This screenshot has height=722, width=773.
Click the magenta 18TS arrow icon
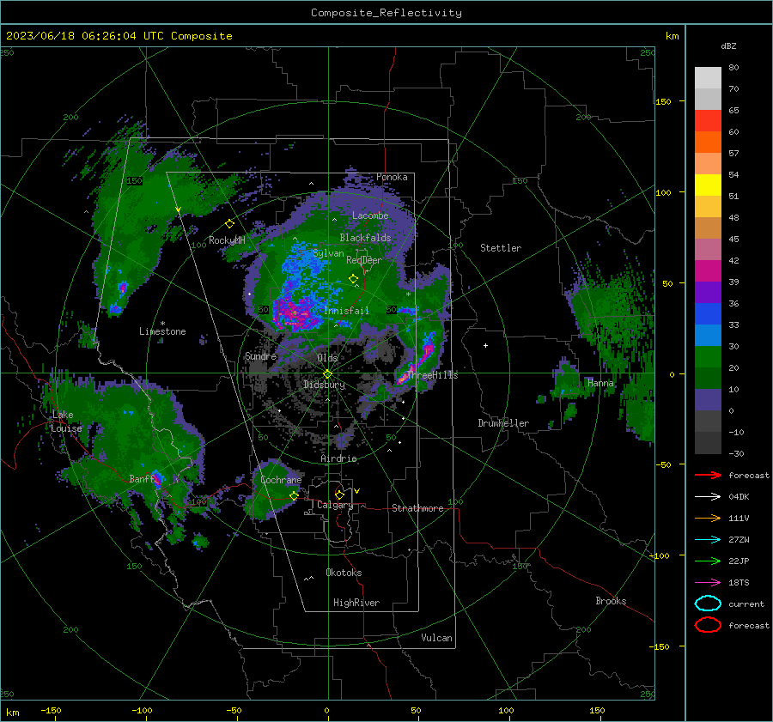click(x=708, y=583)
